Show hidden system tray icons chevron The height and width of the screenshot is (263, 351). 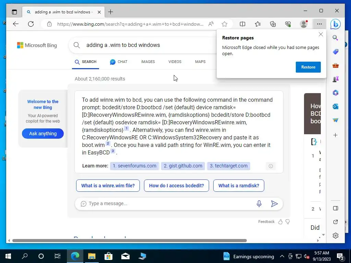282,256
